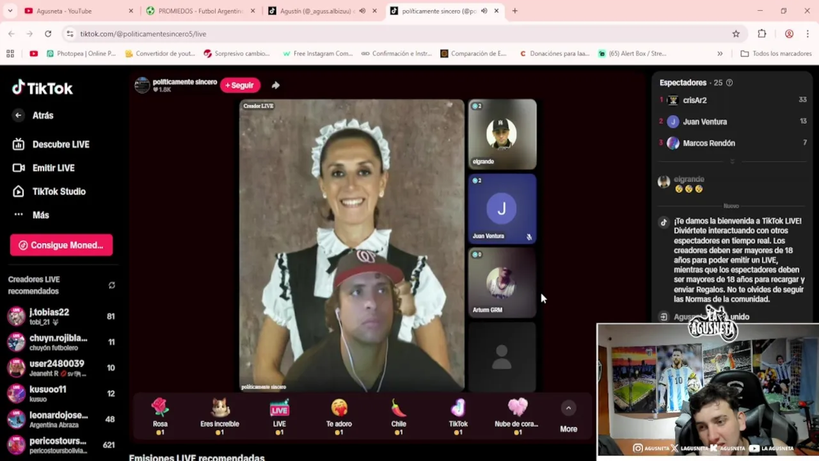
Task: Expand the viewers list chevron
Action: coord(732,161)
